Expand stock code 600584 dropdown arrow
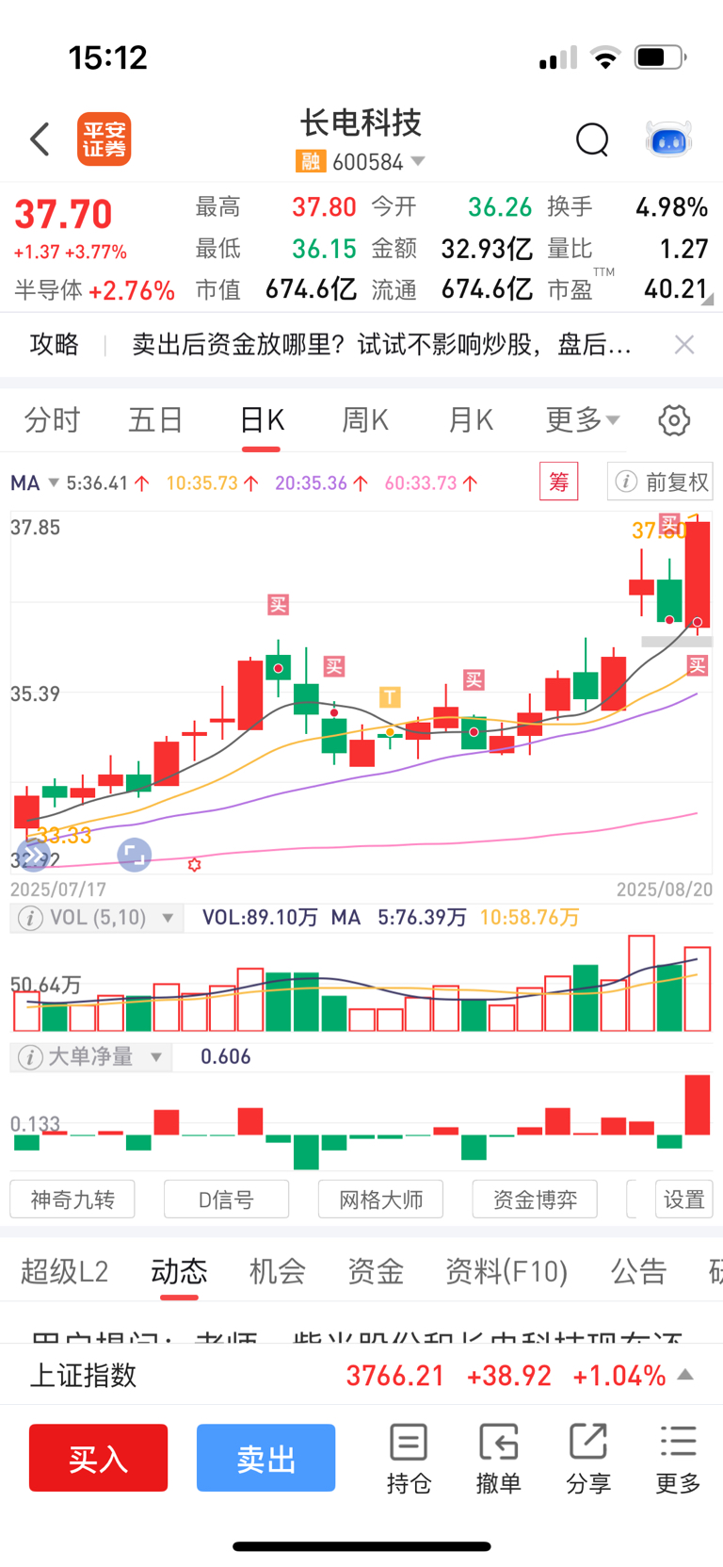723x1567 pixels. [418, 161]
